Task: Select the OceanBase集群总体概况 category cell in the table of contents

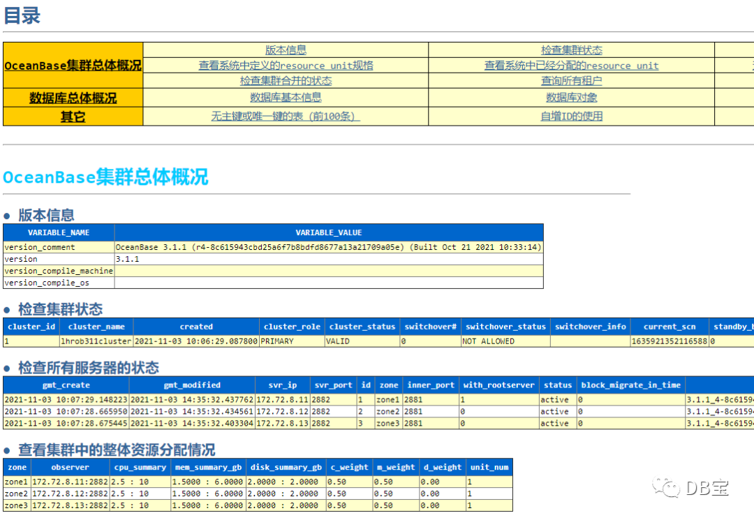Action: 73,66
